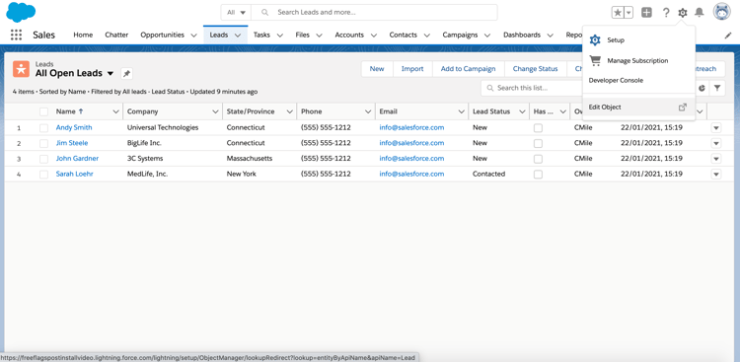Open row actions for Andy Smith
This screenshot has height=362, width=740.
[x=716, y=128]
